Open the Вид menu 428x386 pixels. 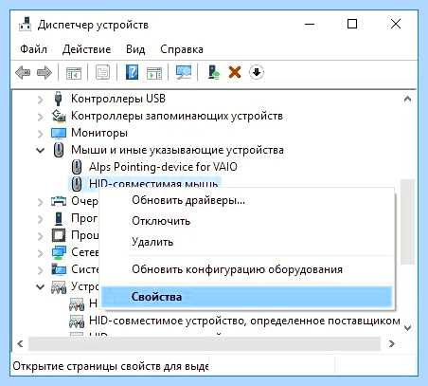(135, 49)
